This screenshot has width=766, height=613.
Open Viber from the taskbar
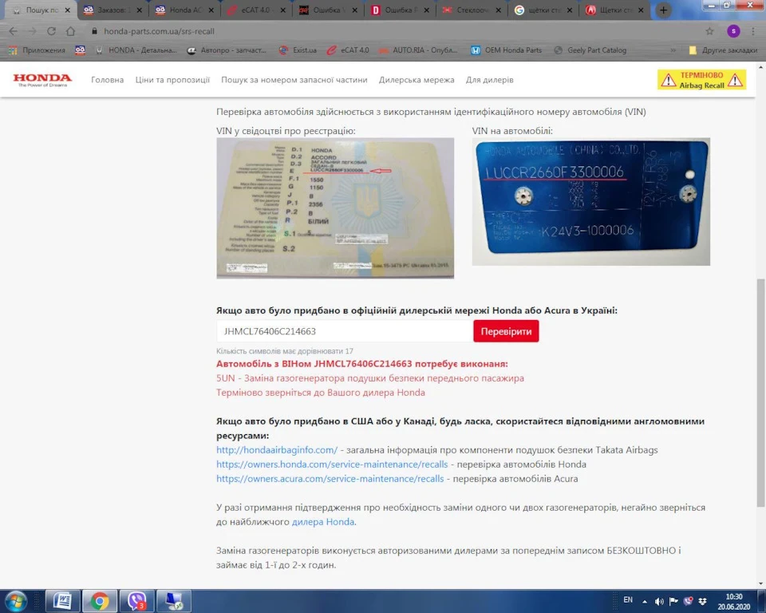tap(136, 601)
